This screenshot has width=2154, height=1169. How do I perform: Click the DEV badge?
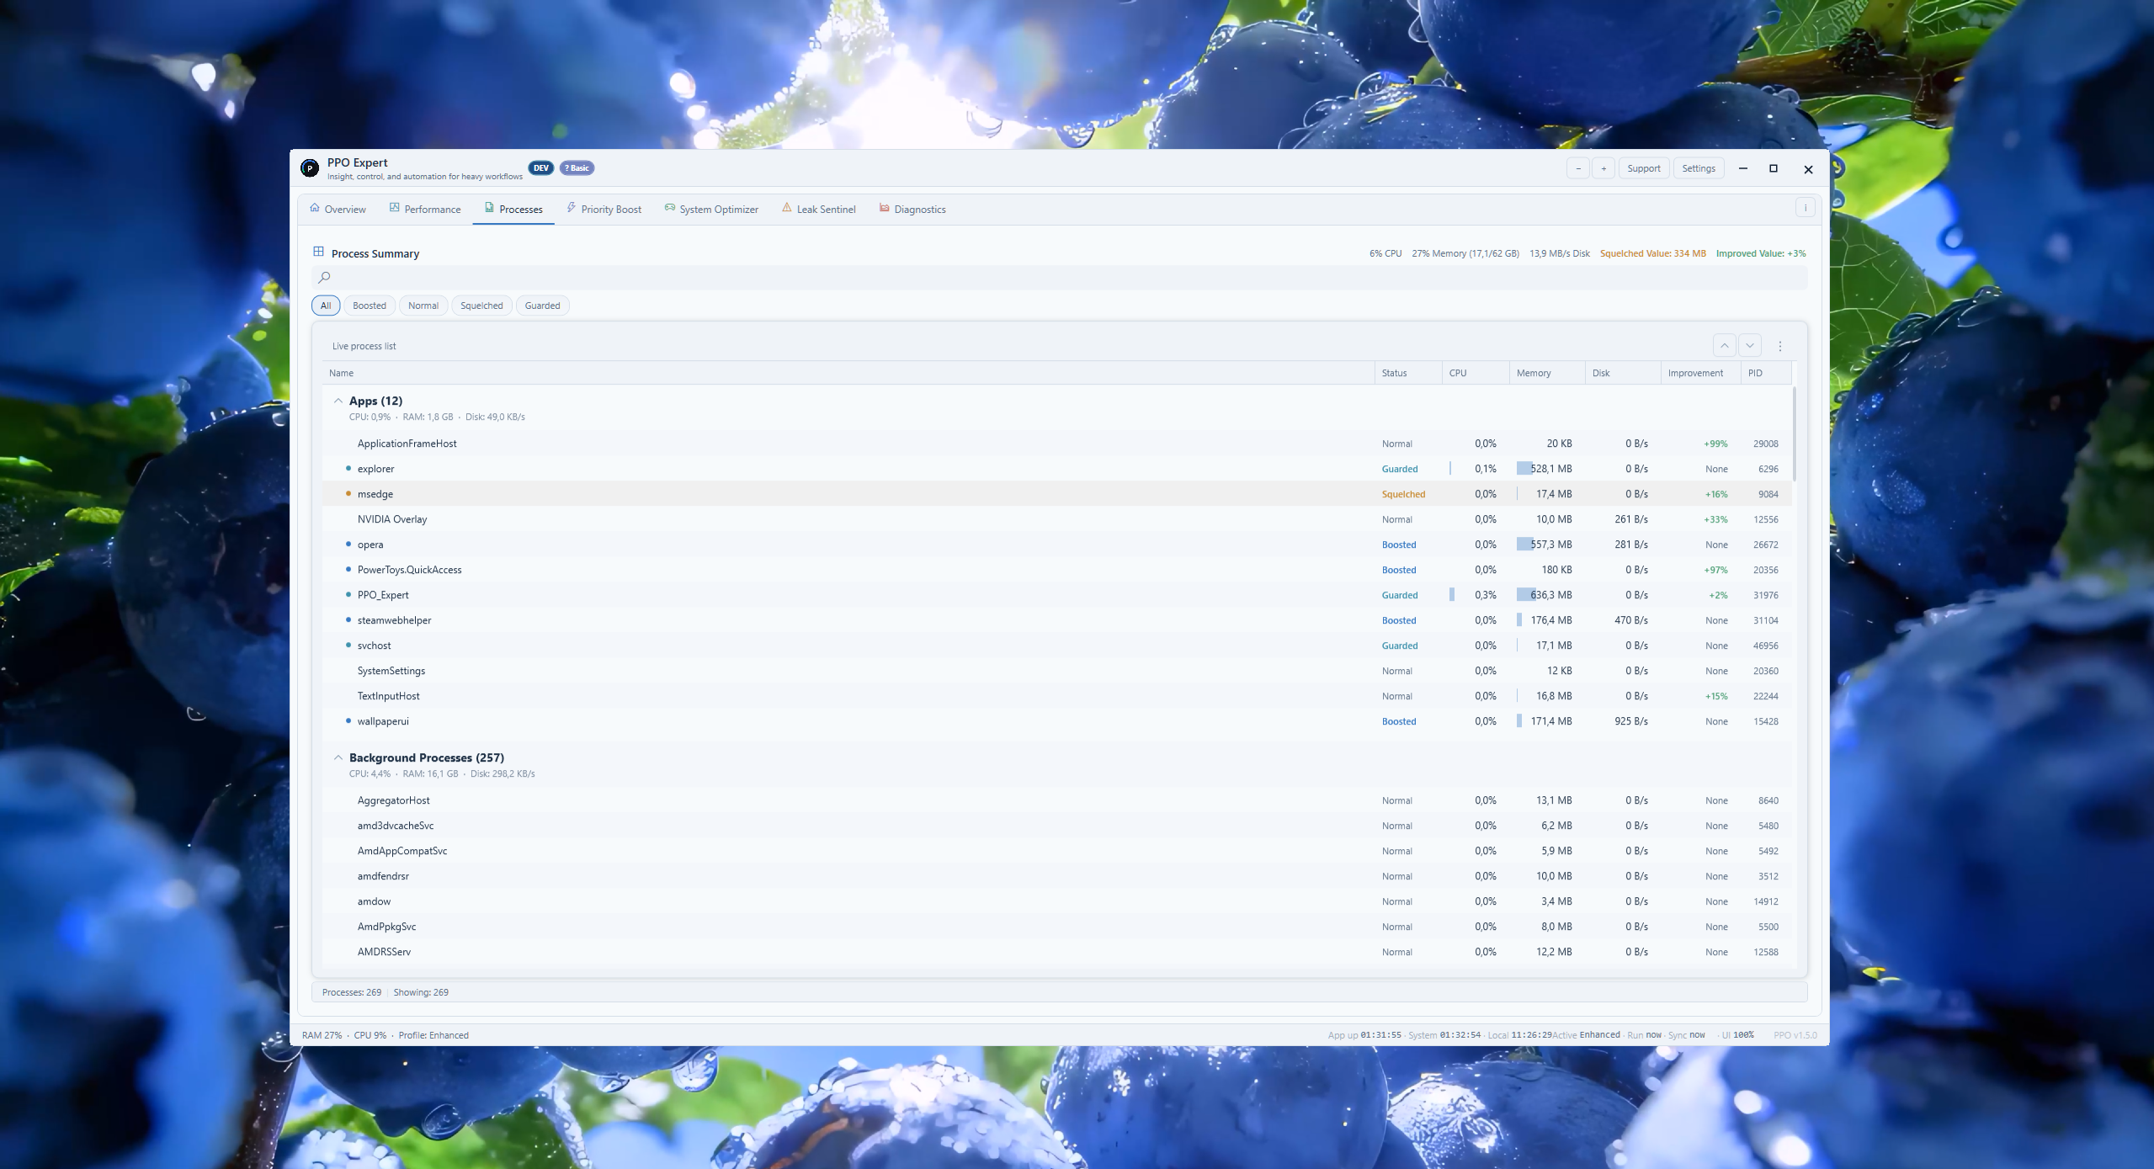click(x=541, y=168)
